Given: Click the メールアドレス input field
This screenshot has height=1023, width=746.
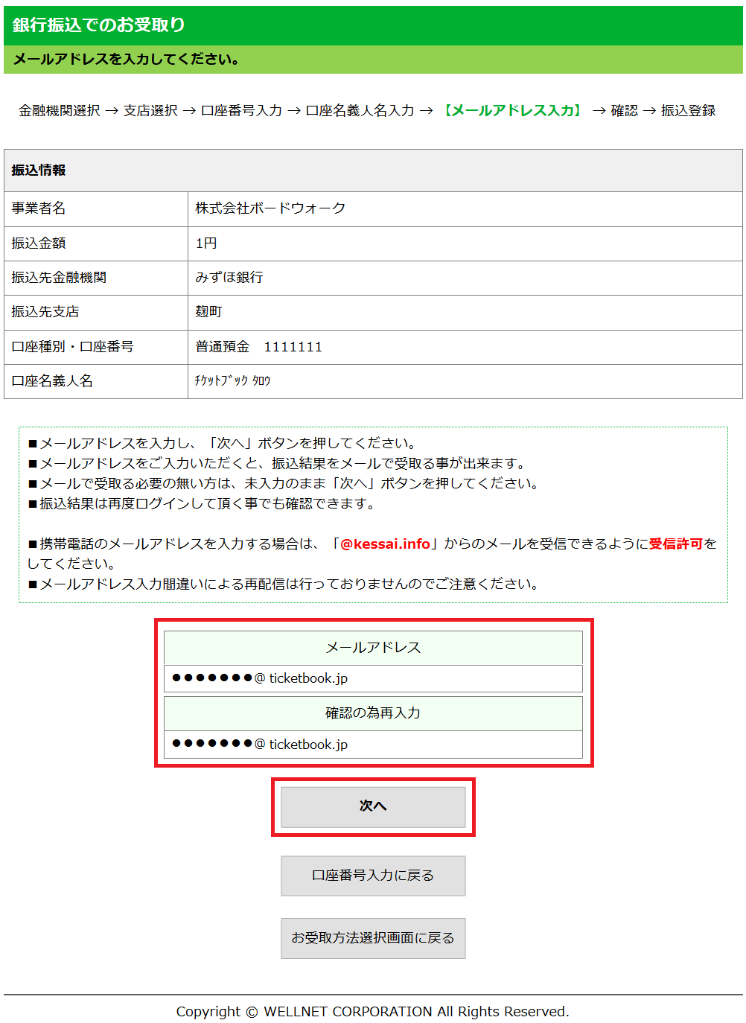Looking at the screenshot, I should tap(373, 678).
